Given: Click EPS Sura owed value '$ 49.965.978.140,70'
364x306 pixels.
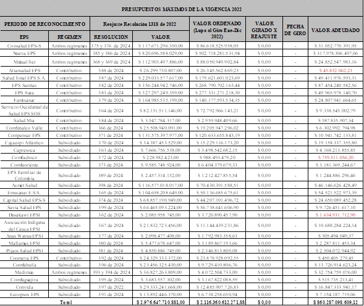Looking at the screenshot, I should (336, 93).
